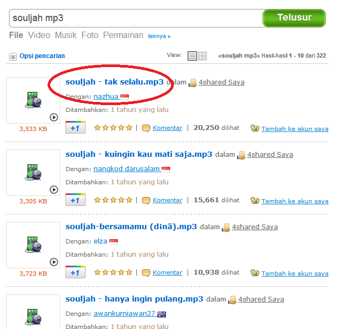Click the search field containing souljah mp3
This screenshot has width=346, height=329.
tap(136, 18)
